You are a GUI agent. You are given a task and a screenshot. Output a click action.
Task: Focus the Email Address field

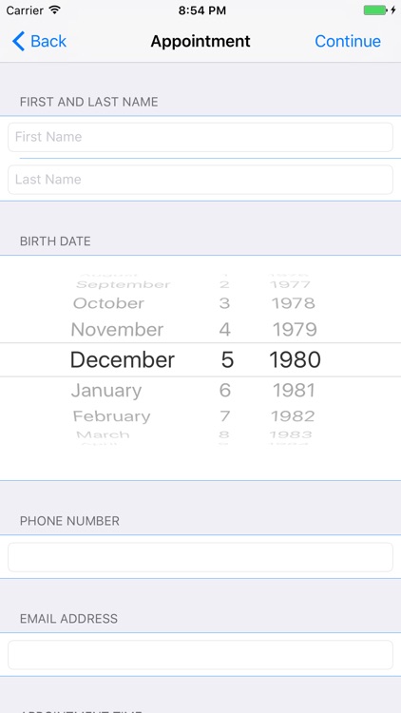coord(200,655)
